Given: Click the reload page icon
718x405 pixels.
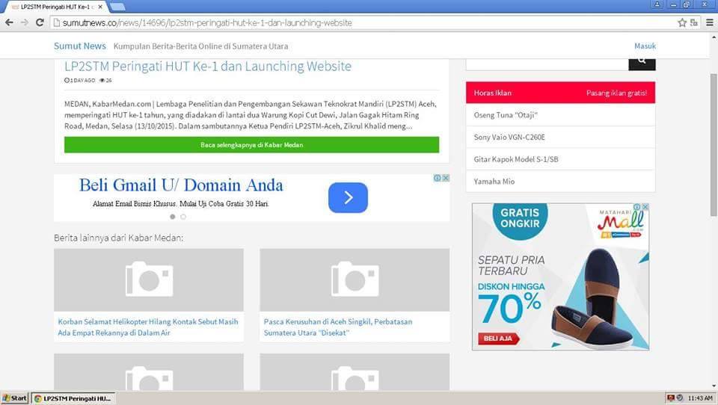Looking at the screenshot, I should tap(40, 22).
